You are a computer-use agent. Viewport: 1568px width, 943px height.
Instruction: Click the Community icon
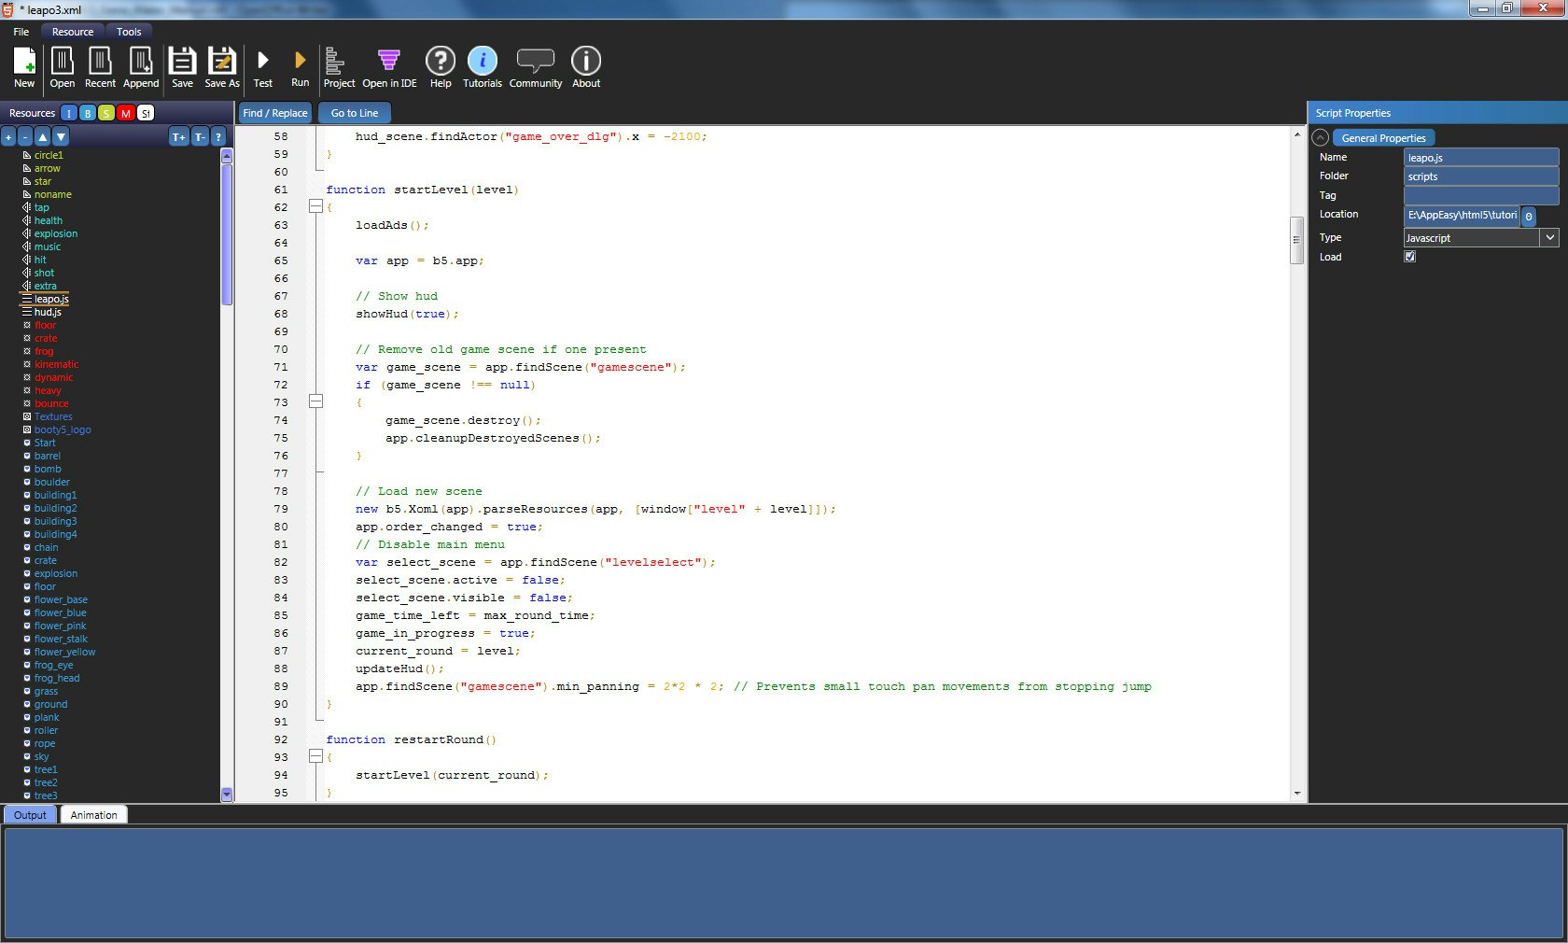(x=536, y=65)
